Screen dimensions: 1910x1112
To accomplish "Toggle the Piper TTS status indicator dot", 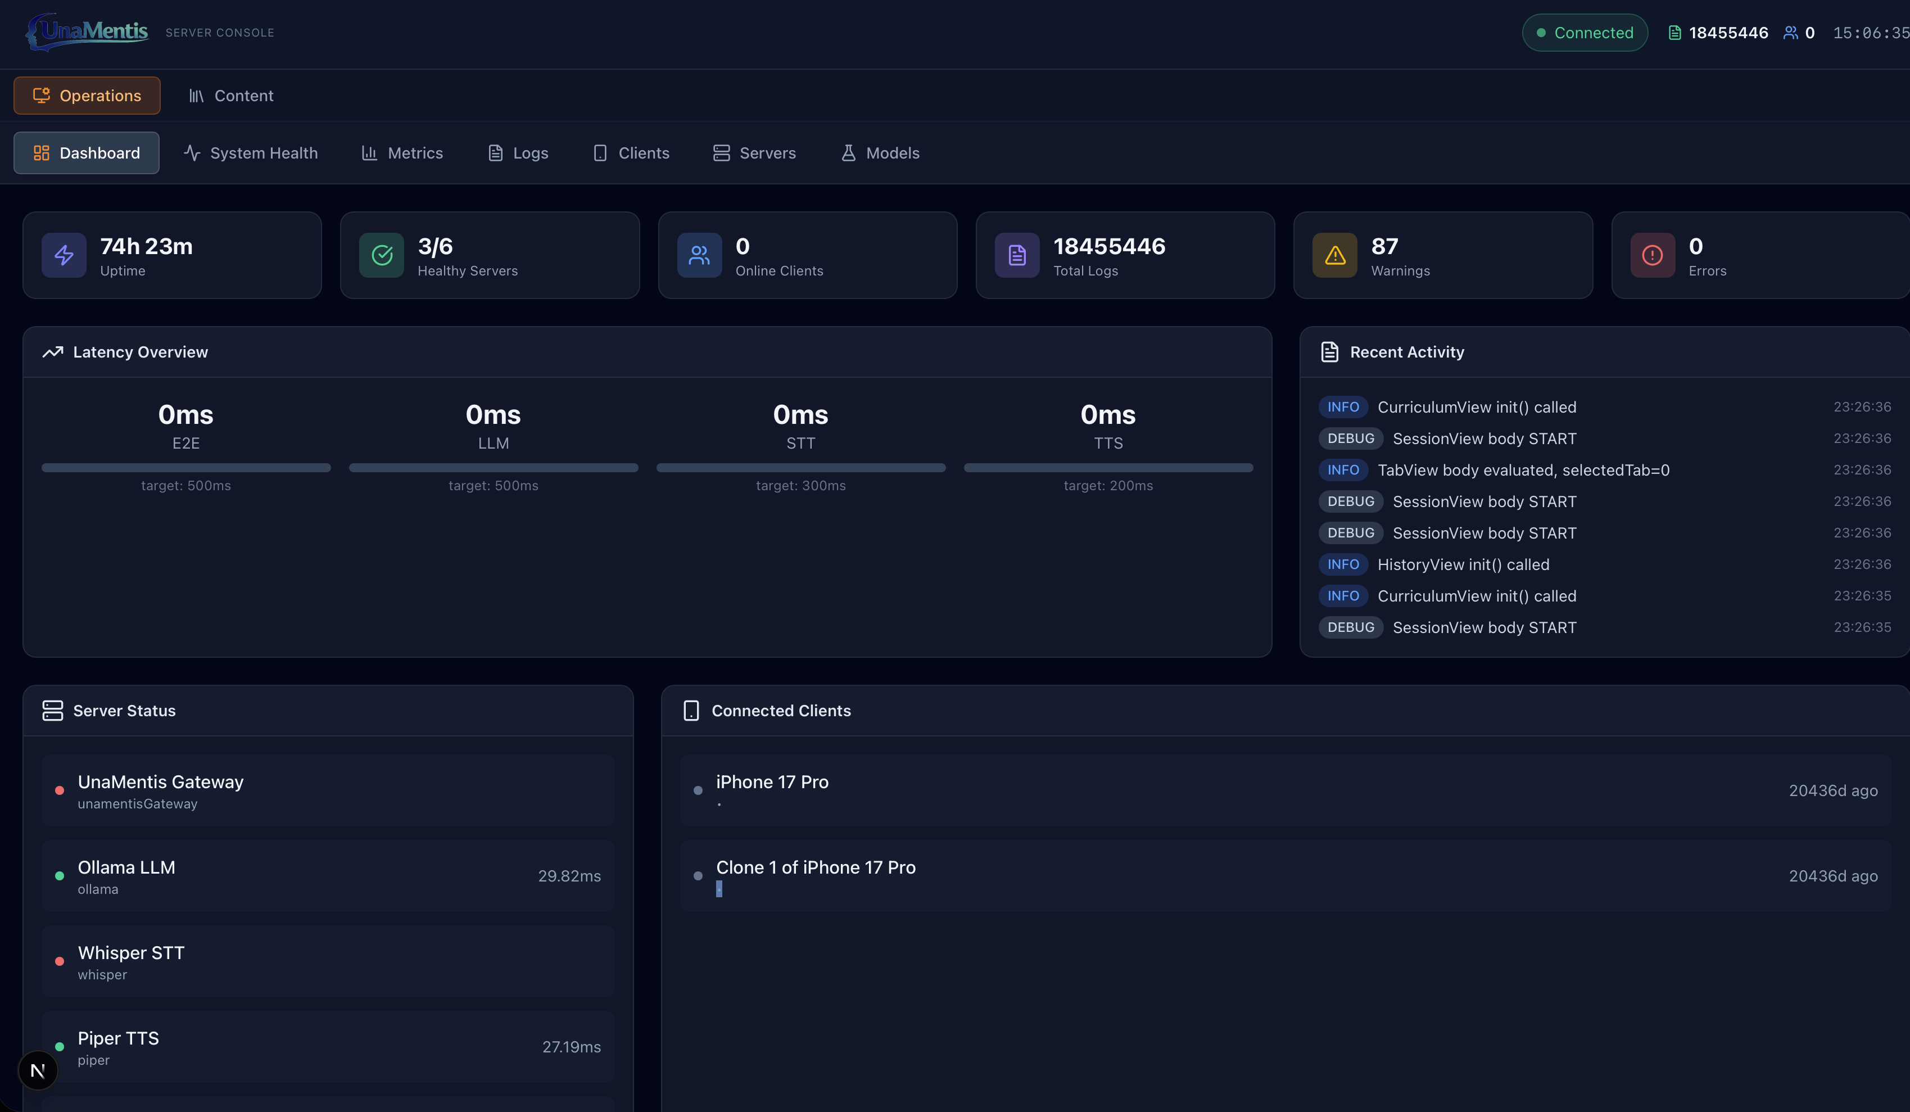I will 59,1047.
